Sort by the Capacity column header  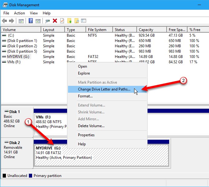point(146,30)
